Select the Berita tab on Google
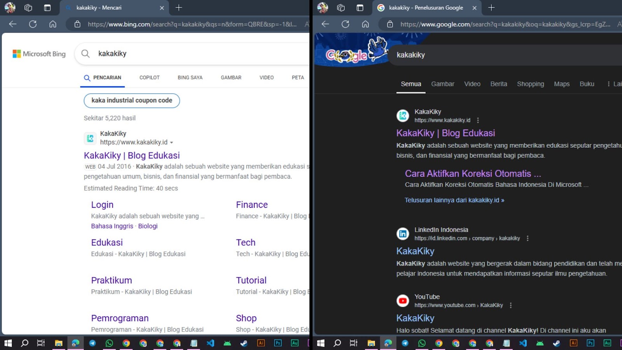622x350 pixels. tap(499, 84)
